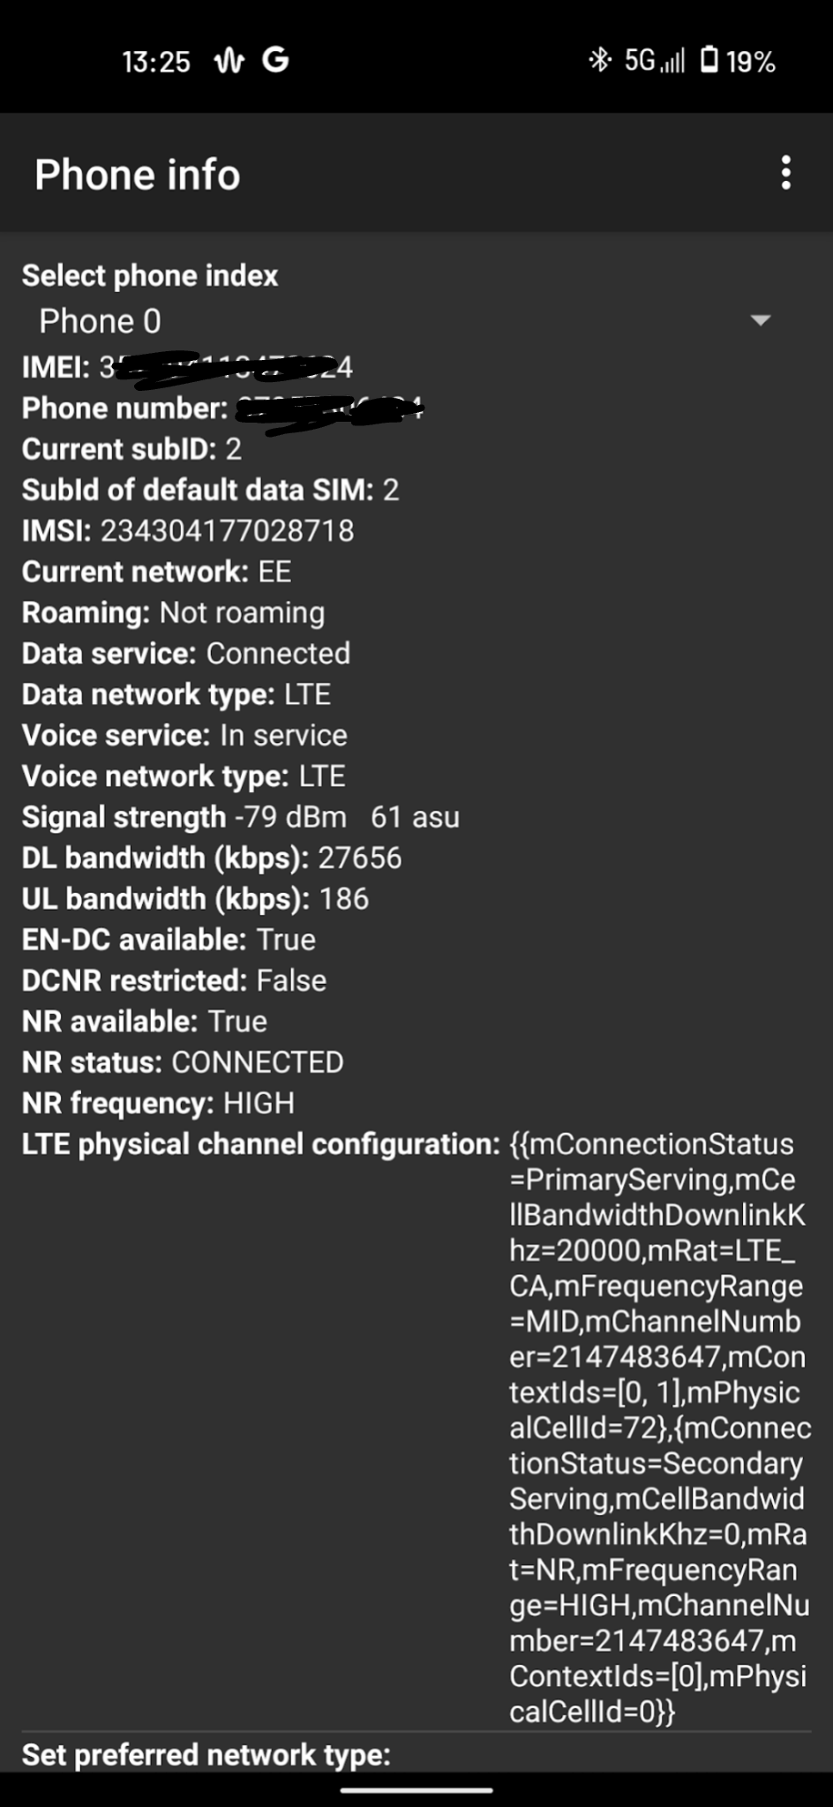Image resolution: width=833 pixels, height=1807 pixels.
Task: Tap the IMSI number value
Action: click(227, 530)
